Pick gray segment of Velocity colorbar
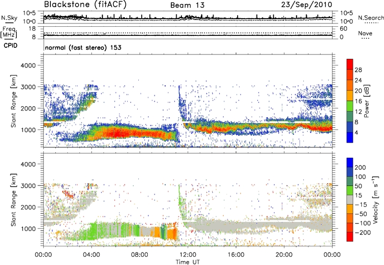Screen dimensions: 384x265 (x=350, y=200)
